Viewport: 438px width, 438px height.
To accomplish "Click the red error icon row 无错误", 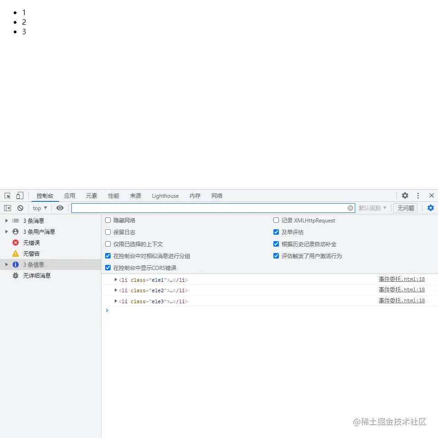I will 51,243.
